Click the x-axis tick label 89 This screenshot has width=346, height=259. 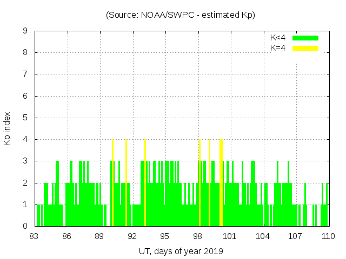[x=99, y=236]
